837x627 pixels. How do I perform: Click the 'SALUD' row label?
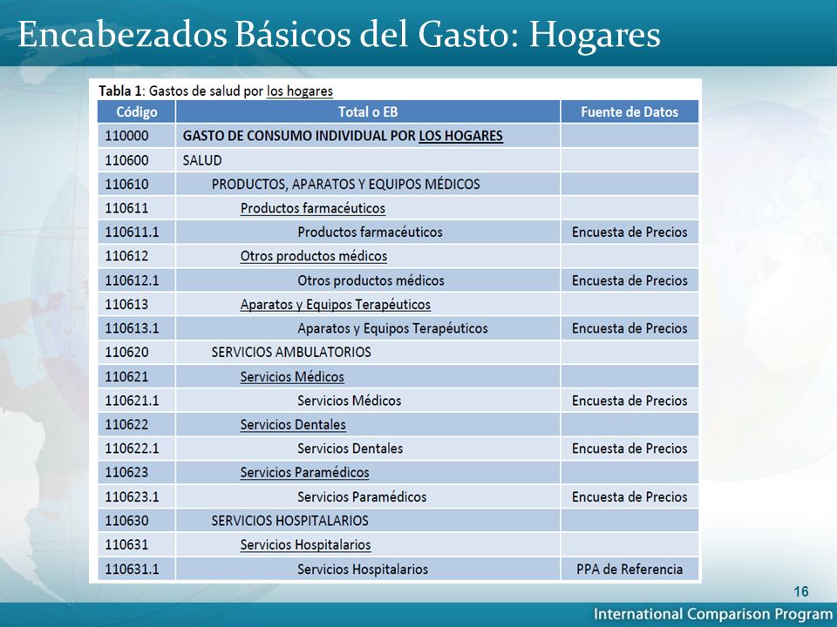coord(202,160)
